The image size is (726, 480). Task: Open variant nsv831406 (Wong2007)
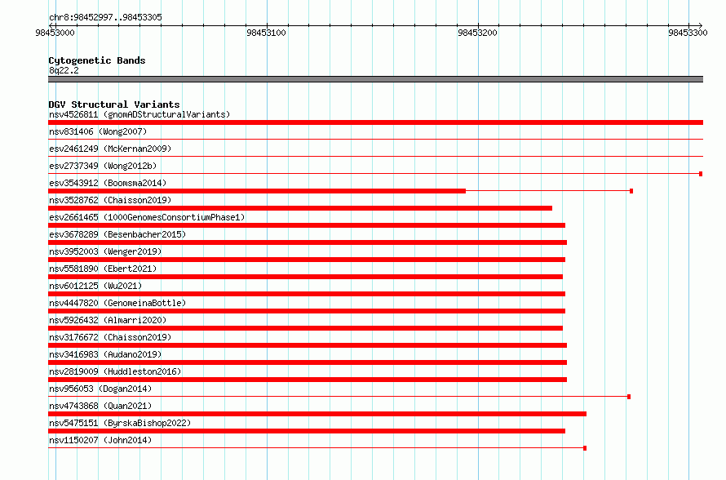(x=98, y=131)
